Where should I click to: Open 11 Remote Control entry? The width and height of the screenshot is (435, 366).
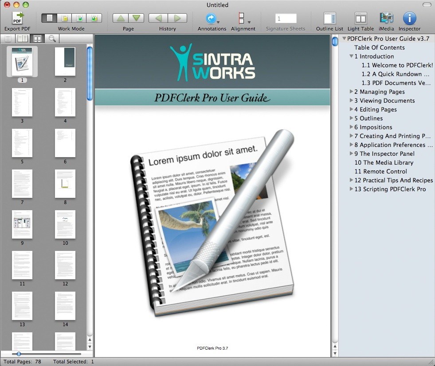[x=380, y=171]
